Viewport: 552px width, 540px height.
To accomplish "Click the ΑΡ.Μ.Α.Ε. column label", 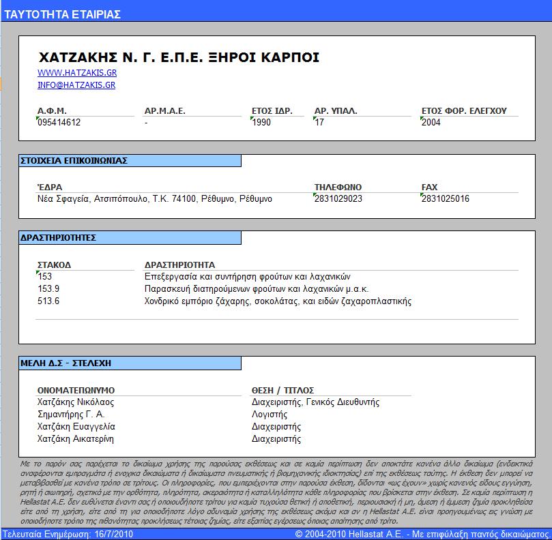I will click(x=164, y=111).
